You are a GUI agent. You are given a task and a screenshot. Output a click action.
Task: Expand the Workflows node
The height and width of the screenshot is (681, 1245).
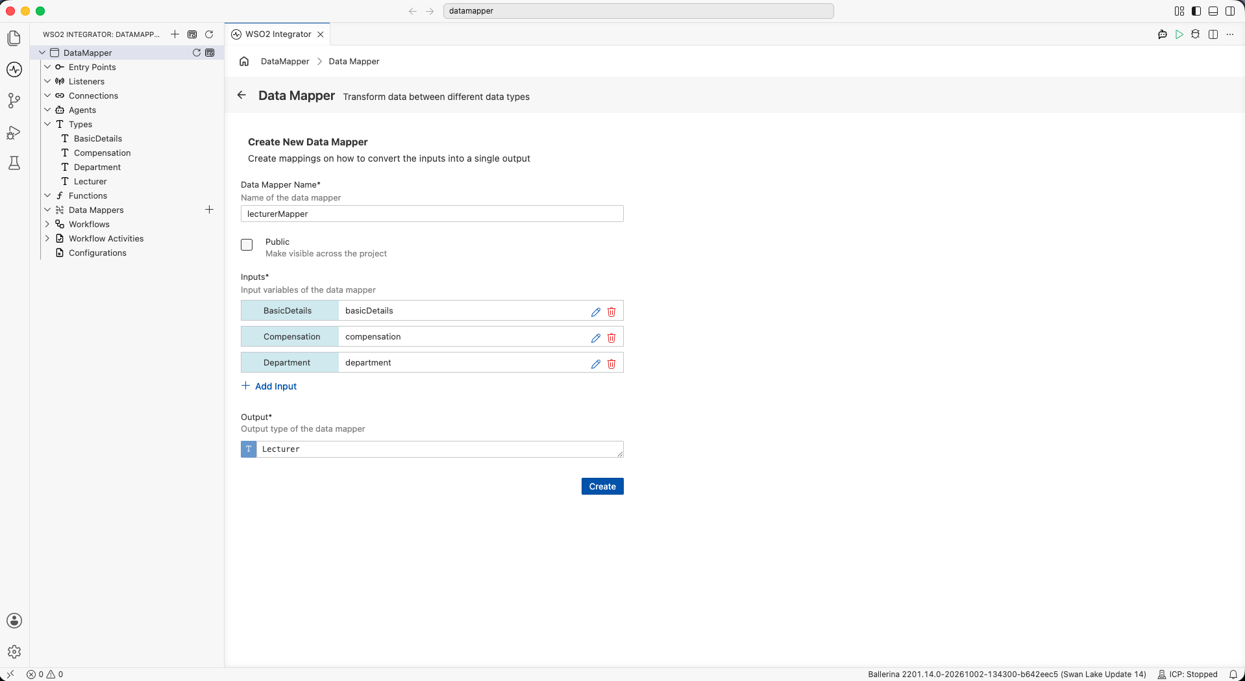(47, 224)
